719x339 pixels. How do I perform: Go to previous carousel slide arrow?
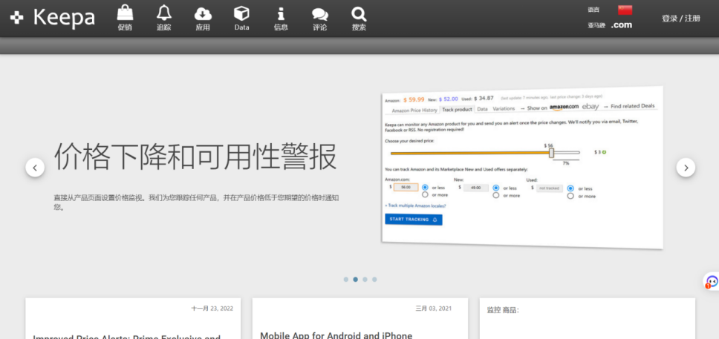pyautogui.click(x=35, y=168)
